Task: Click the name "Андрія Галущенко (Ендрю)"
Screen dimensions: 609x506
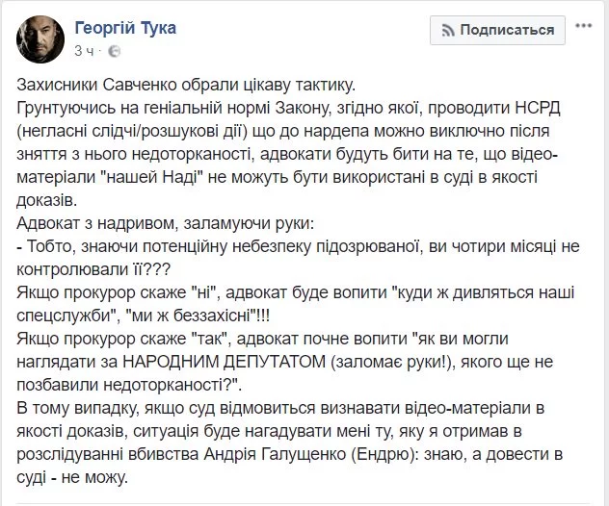Action: click(308, 454)
